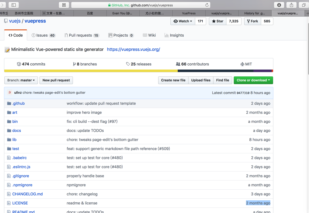The width and height of the screenshot is (309, 213).
Task: Click the New pull request button
Action: pyautogui.click(x=56, y=80)
